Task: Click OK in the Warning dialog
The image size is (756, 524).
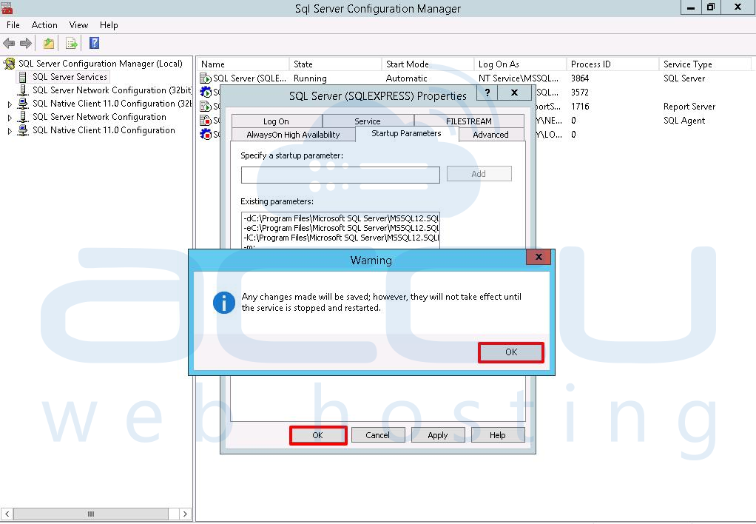Action: pyautogui.click(x=511, y=352)
